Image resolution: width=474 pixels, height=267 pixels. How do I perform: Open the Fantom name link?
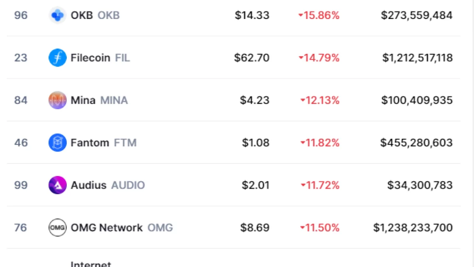tap(90, 143)
